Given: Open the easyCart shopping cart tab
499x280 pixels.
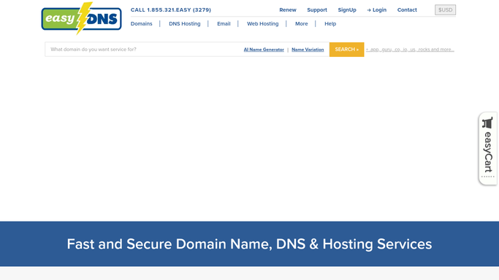Looking at the screenshot, I should tap(488, 148).
